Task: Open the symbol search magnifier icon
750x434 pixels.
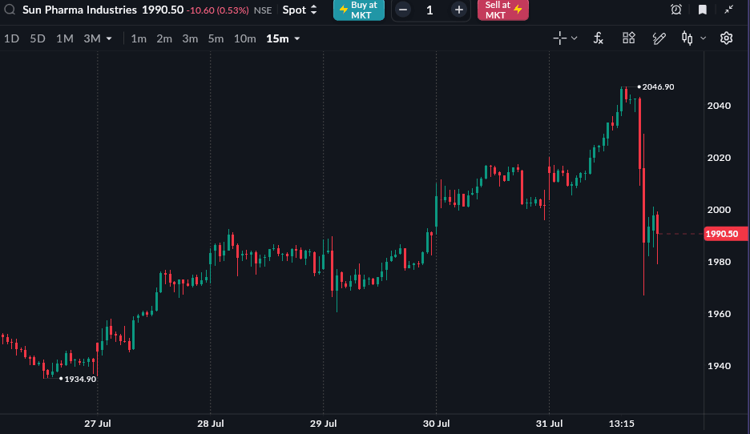Action: coord(10,10)
